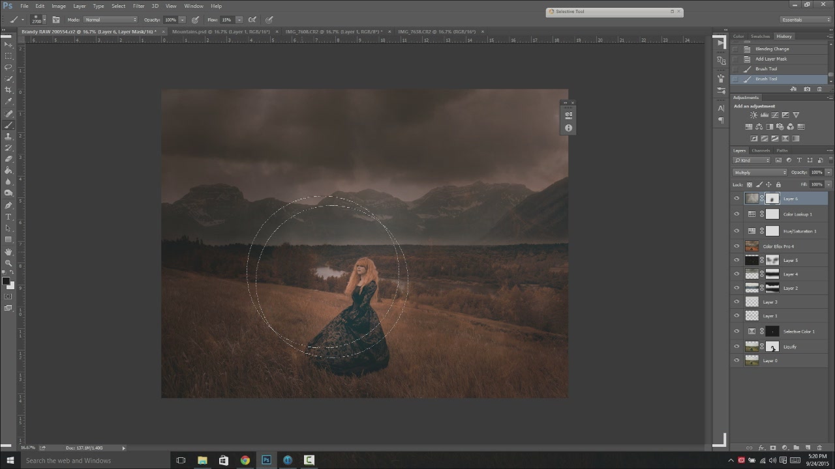The image size is (835, 469).
Task: Select the Clone Stamp tool
Action: click(8, 136)
